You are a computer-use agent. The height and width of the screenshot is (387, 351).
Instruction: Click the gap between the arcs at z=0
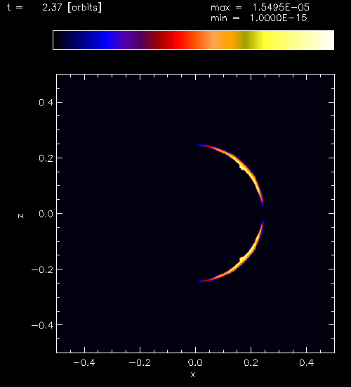click(x=263, y=213)
